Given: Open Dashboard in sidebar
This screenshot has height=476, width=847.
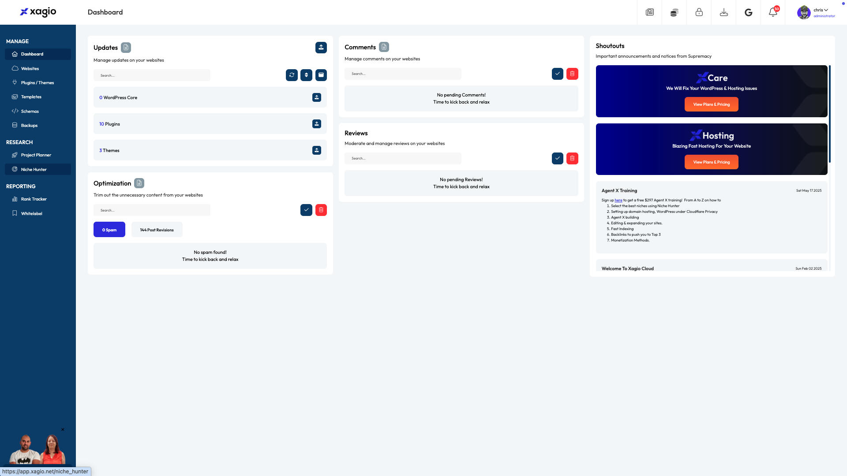Looking at the screenshot, I should 38,54.
